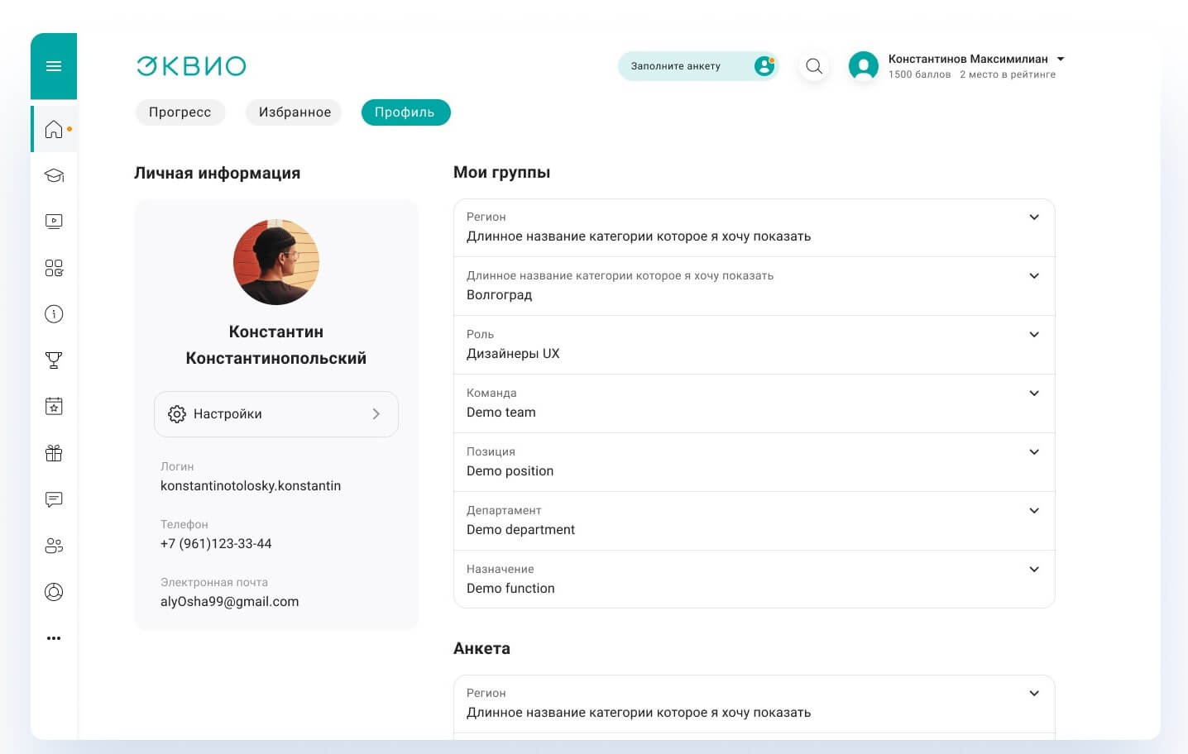This screenshot has height=754, width=1188.
Task: Click the three dots more icon in sidebar
Action: coord(54,638)
